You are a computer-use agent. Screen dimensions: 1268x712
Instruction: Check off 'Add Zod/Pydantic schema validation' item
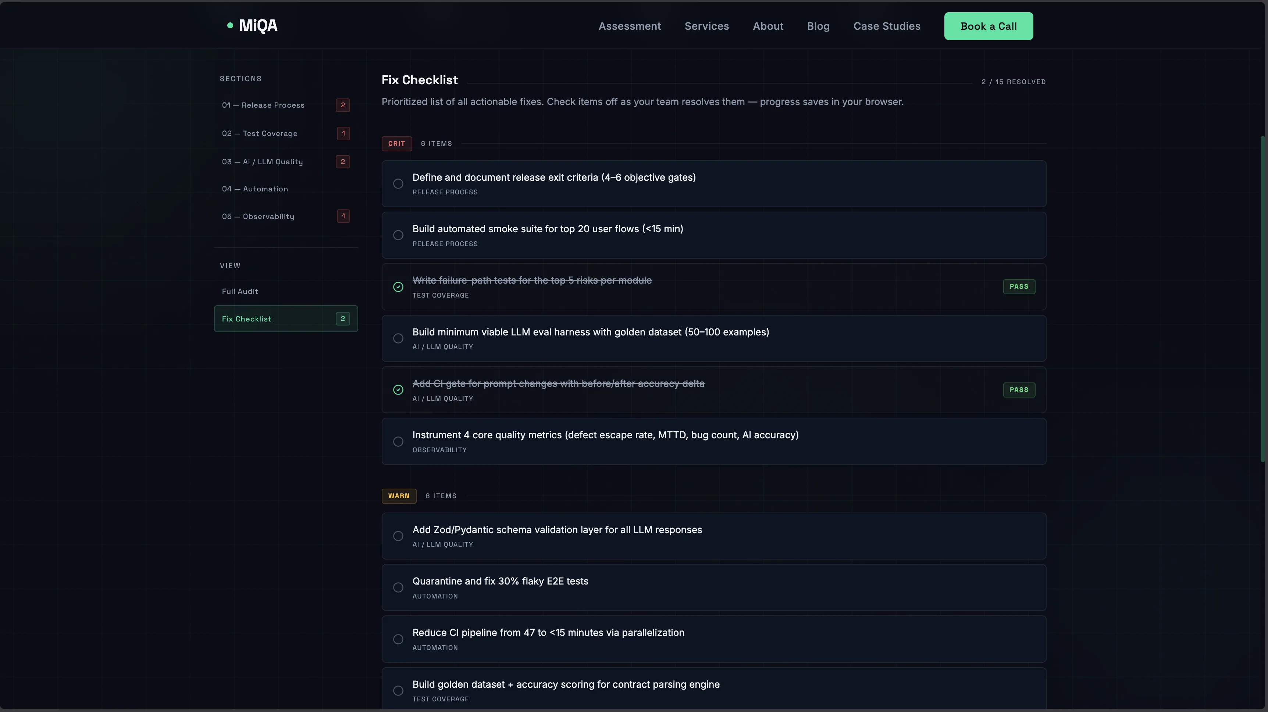click(398, 536)
